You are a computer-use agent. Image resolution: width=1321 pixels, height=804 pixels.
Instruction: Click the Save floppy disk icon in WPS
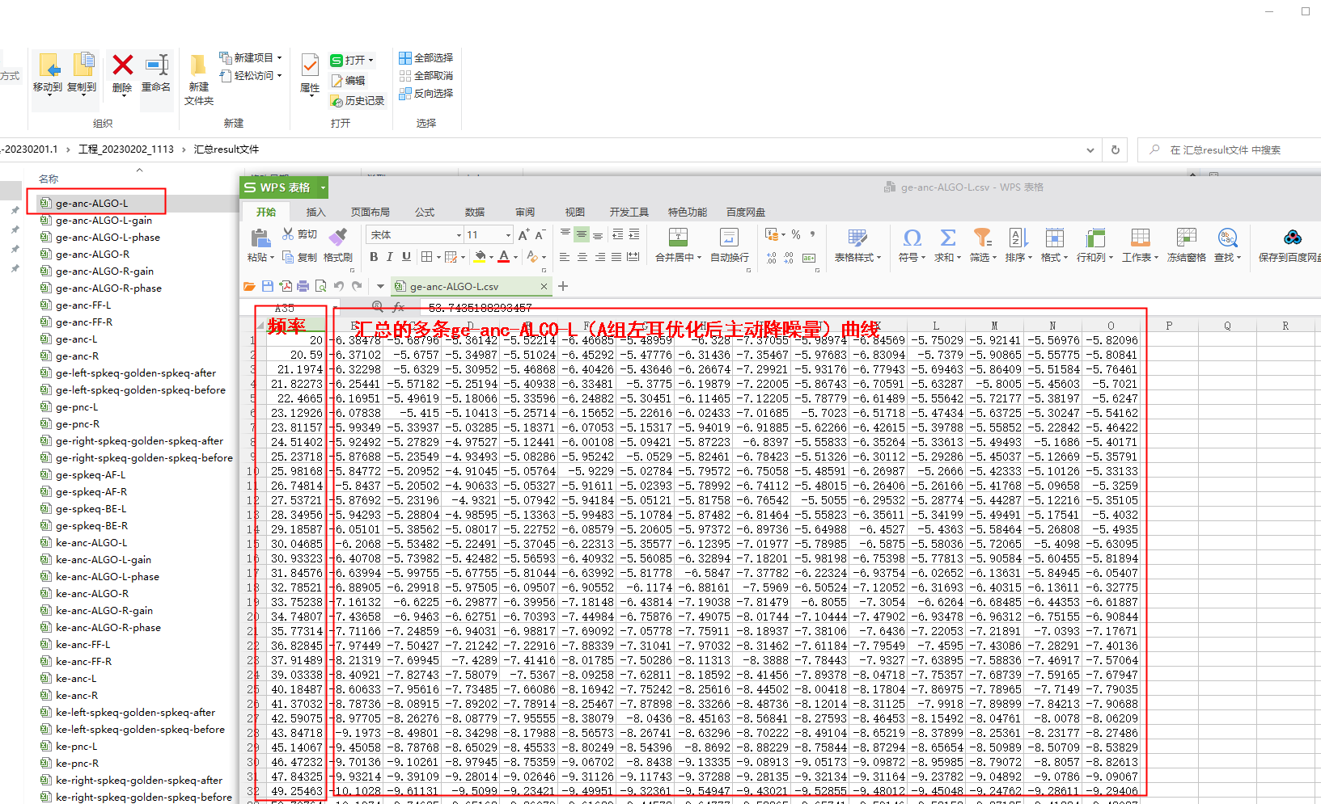tap(268, 286)
